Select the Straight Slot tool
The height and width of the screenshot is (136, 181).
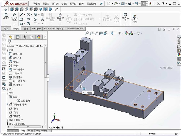pos(21,24)
